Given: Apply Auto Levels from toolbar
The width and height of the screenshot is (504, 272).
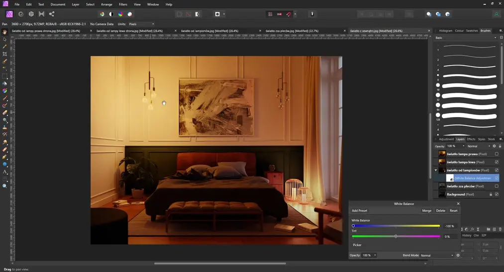Looking at the screenshot, I should 102,14.
